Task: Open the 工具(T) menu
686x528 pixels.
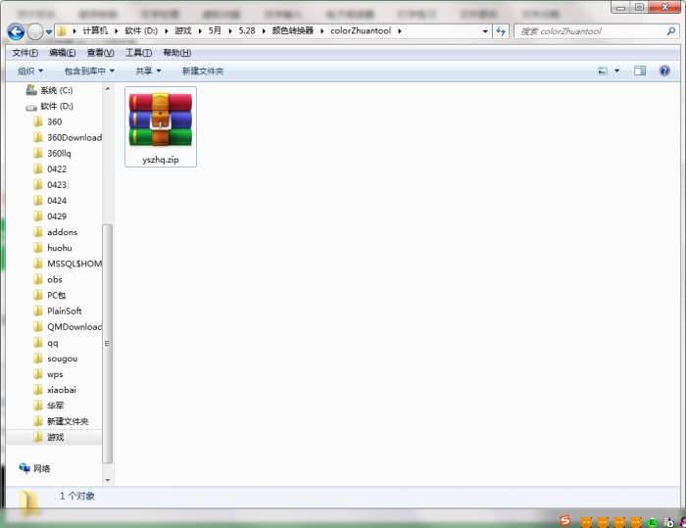Action: pyautogui.click(x=139, y=53)
